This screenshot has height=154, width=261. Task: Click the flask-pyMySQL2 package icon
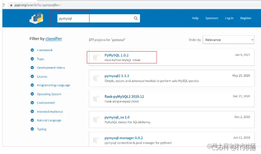click(x=96, y=99)
